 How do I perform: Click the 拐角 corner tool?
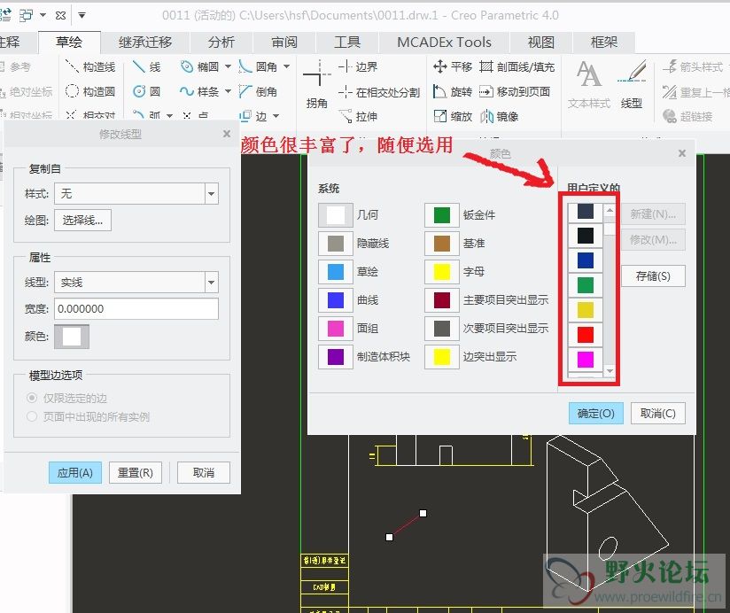click(316, 84)
